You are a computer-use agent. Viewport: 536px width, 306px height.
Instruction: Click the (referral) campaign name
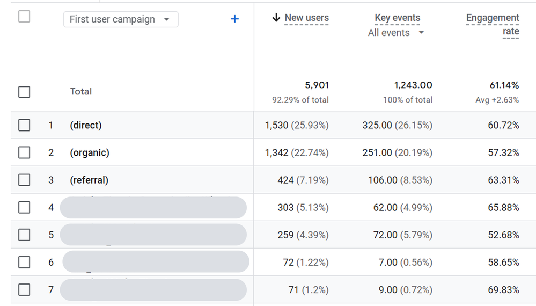(89, 180)
